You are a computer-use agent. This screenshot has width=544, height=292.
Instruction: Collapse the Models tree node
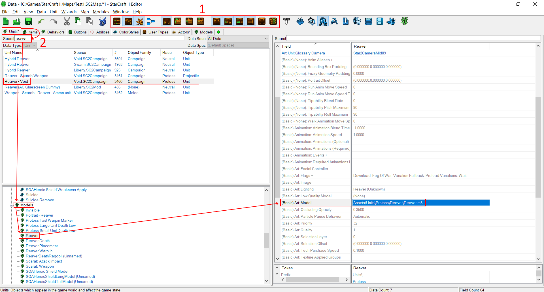click(12, 205)
